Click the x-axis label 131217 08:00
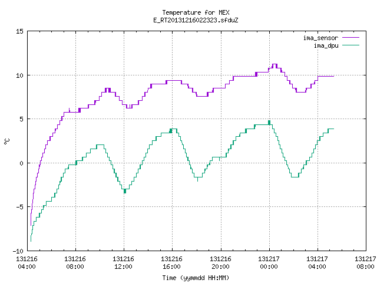 pos(365,263)
